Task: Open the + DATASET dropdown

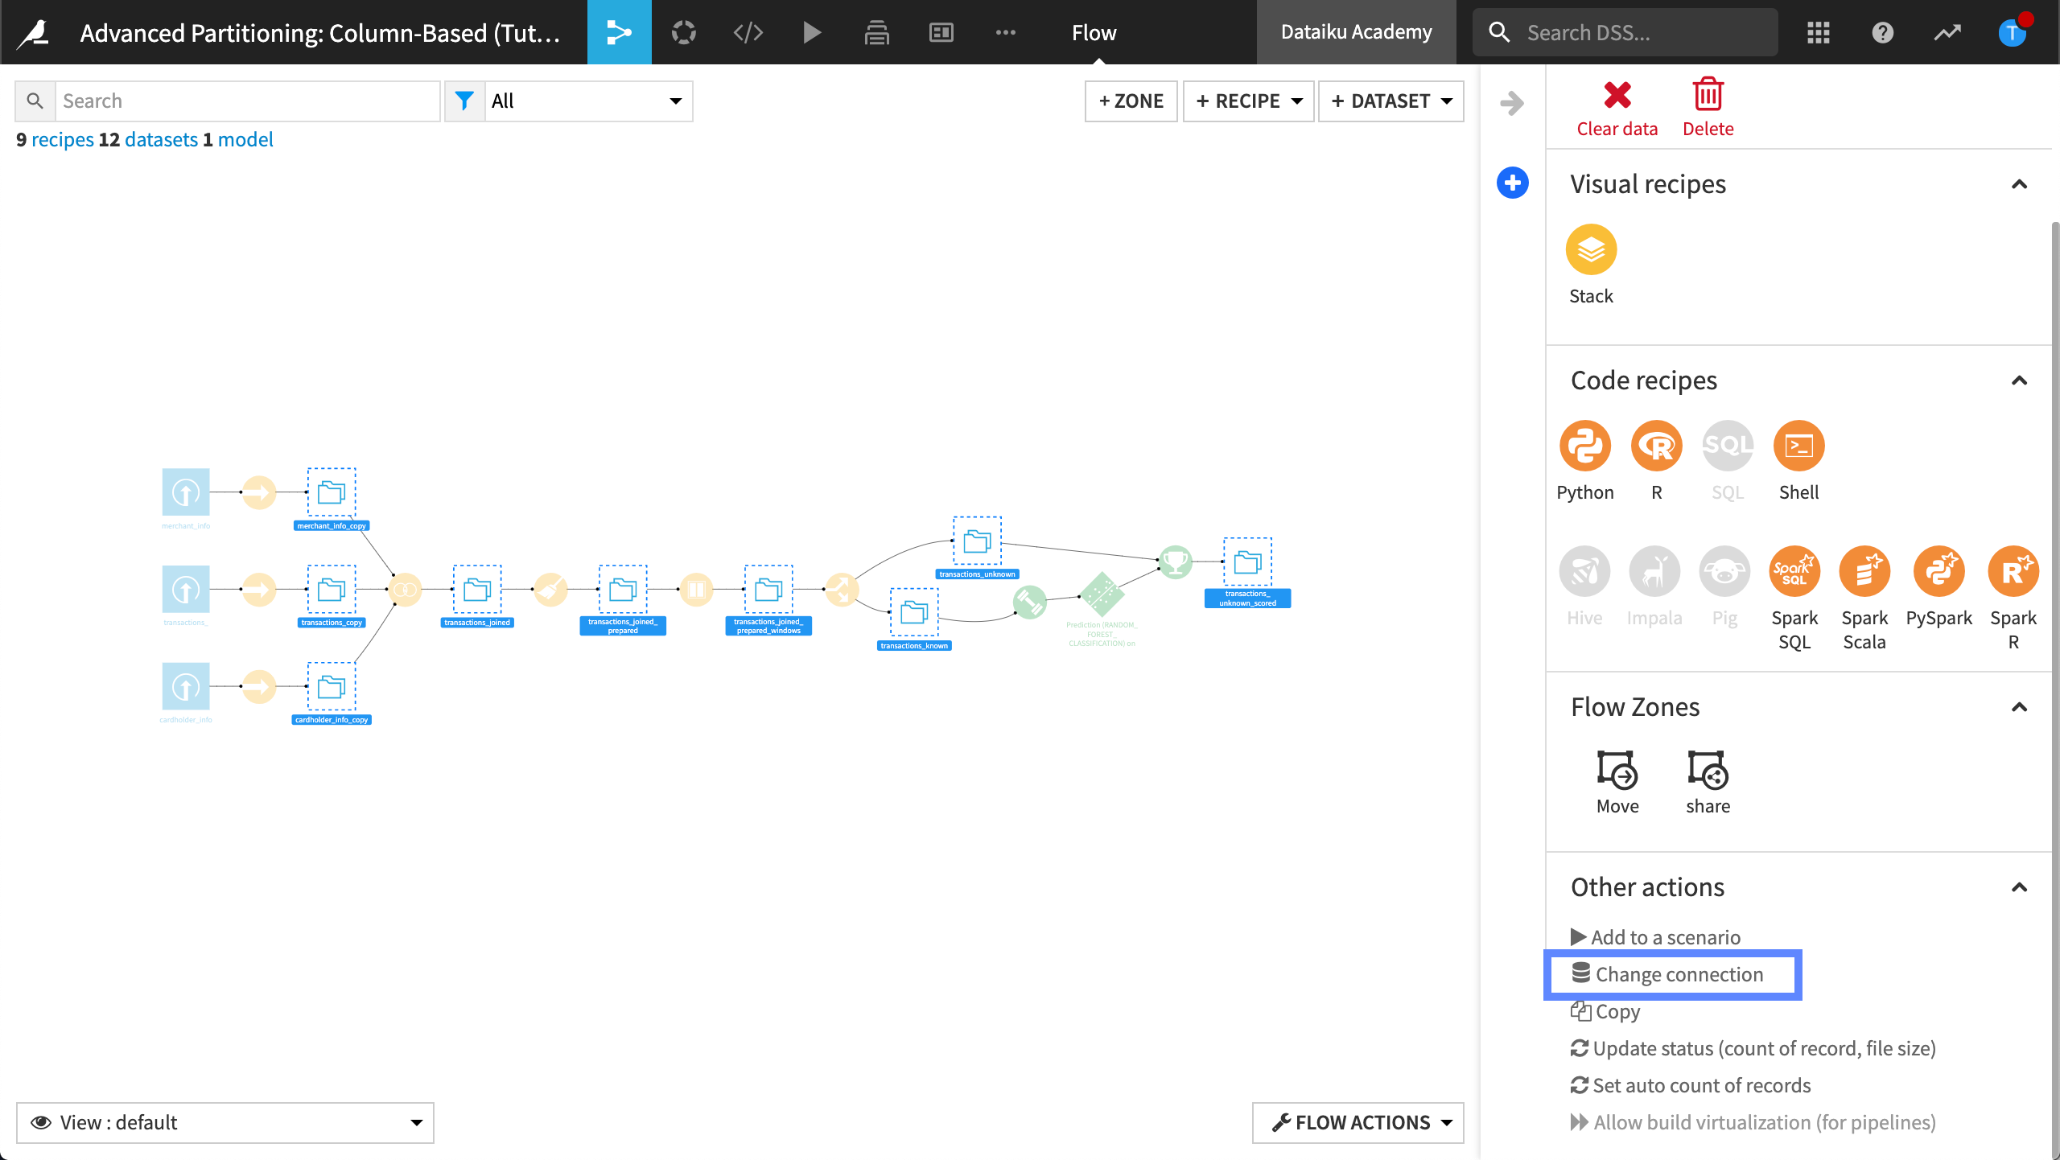Action: tap(1390, 101)
